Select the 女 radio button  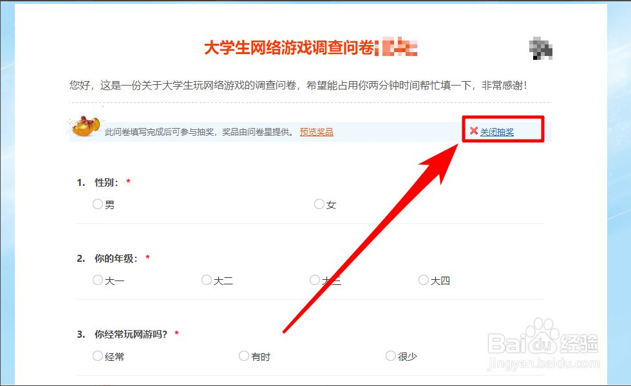319,204
